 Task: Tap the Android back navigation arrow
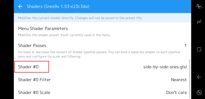tap(199, 77)
